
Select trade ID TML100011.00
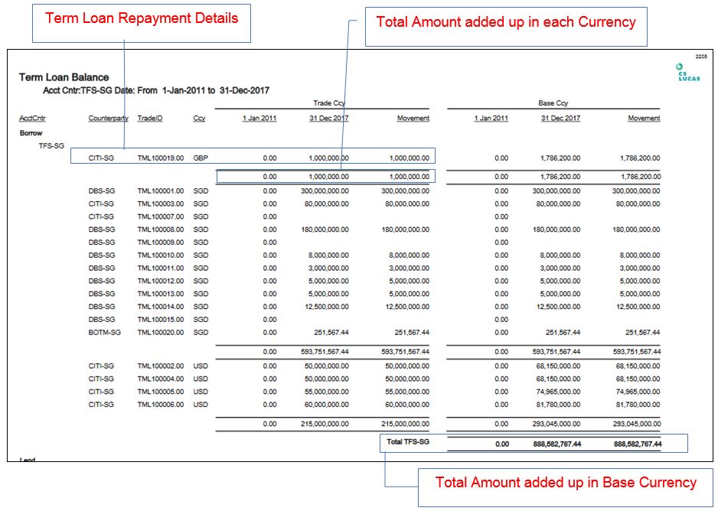click(160, 268)
